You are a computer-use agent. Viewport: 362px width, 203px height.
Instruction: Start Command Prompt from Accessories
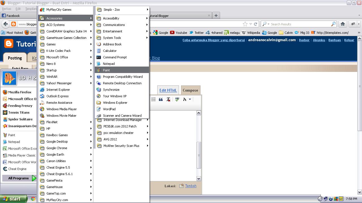tap(122, 57)
